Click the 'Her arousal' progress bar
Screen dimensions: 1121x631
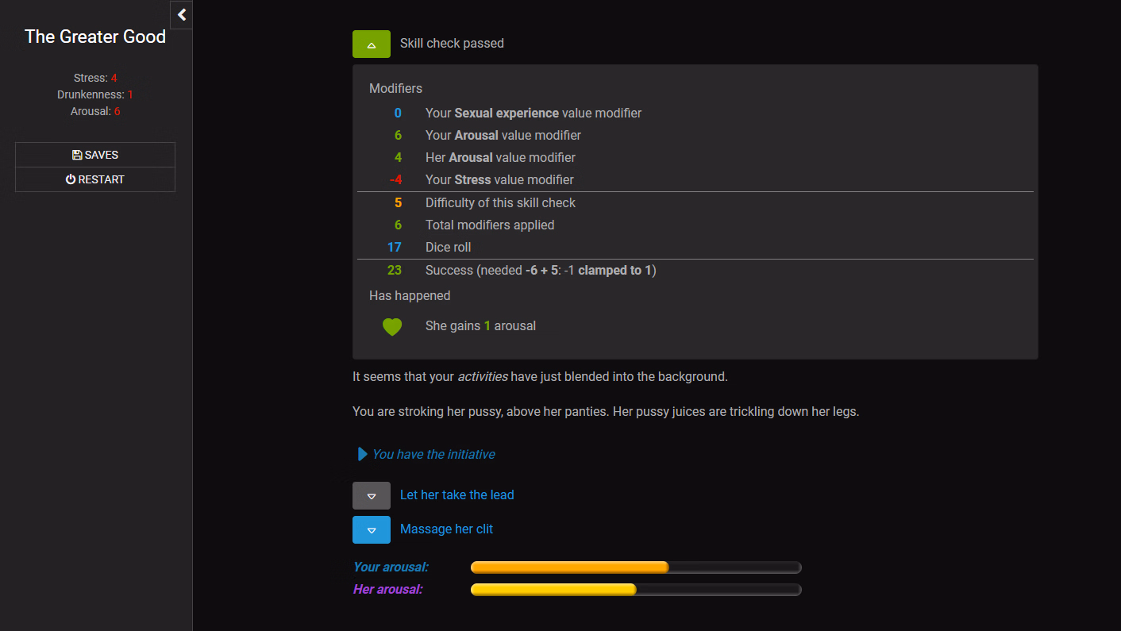(635, 589)
